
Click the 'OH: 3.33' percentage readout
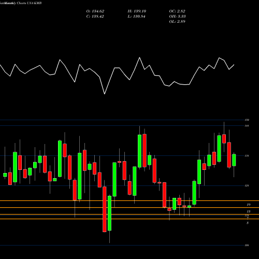pos(177,17)
